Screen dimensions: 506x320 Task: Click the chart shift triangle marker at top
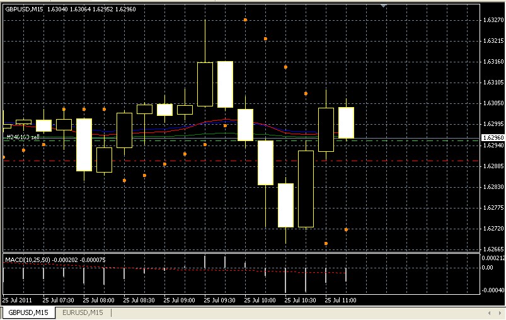click(384, 6)
